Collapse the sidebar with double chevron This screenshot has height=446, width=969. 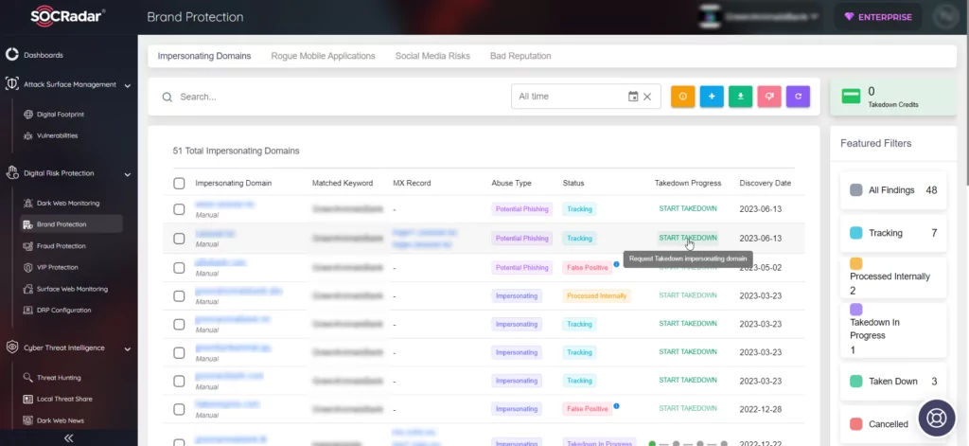click(68, 438)
